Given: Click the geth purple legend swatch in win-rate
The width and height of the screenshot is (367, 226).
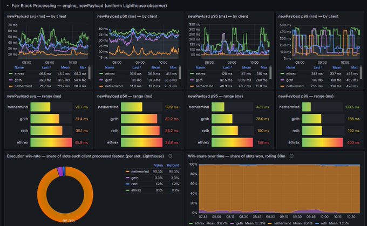Looking at the screenshot, I should tap(127, 178).
